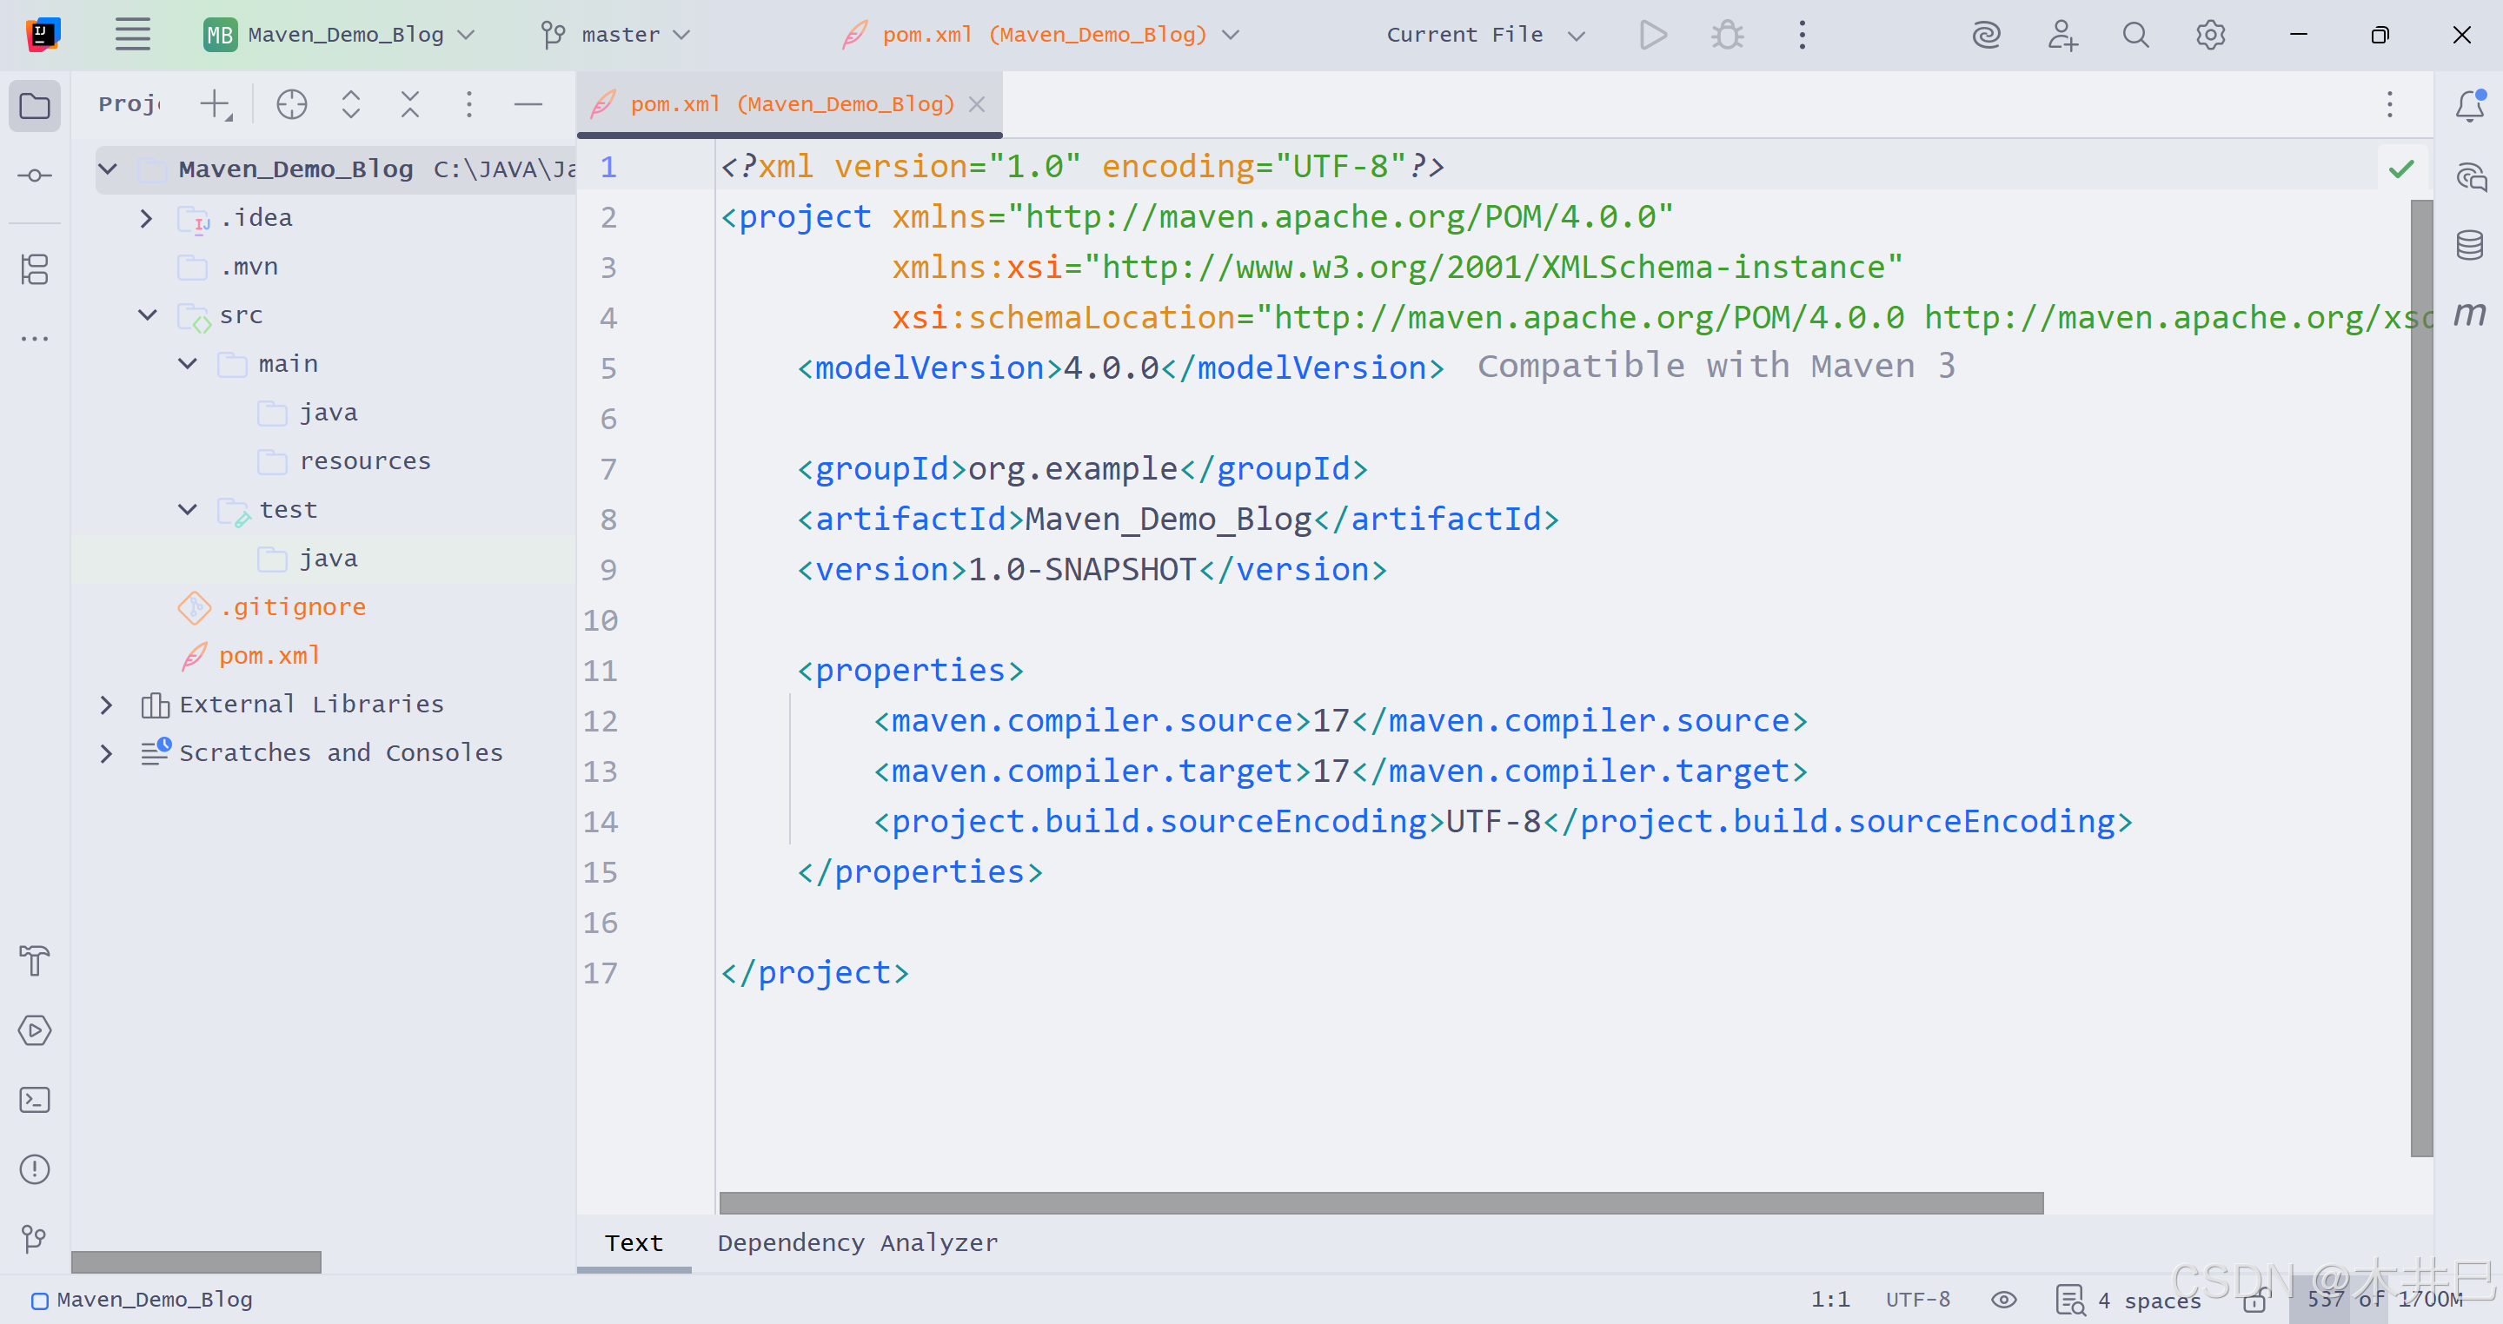Toggle the reader mode eye icon

pos(2003,1299)
